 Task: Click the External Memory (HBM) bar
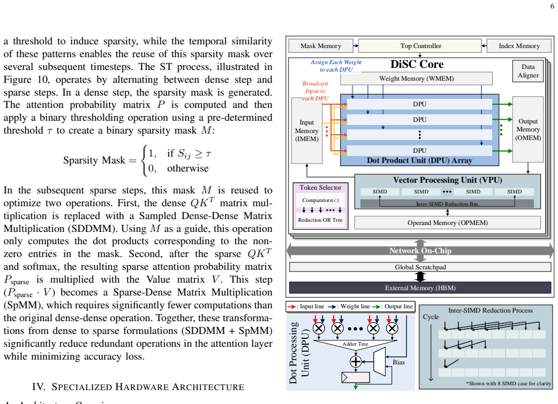(420, 288)
